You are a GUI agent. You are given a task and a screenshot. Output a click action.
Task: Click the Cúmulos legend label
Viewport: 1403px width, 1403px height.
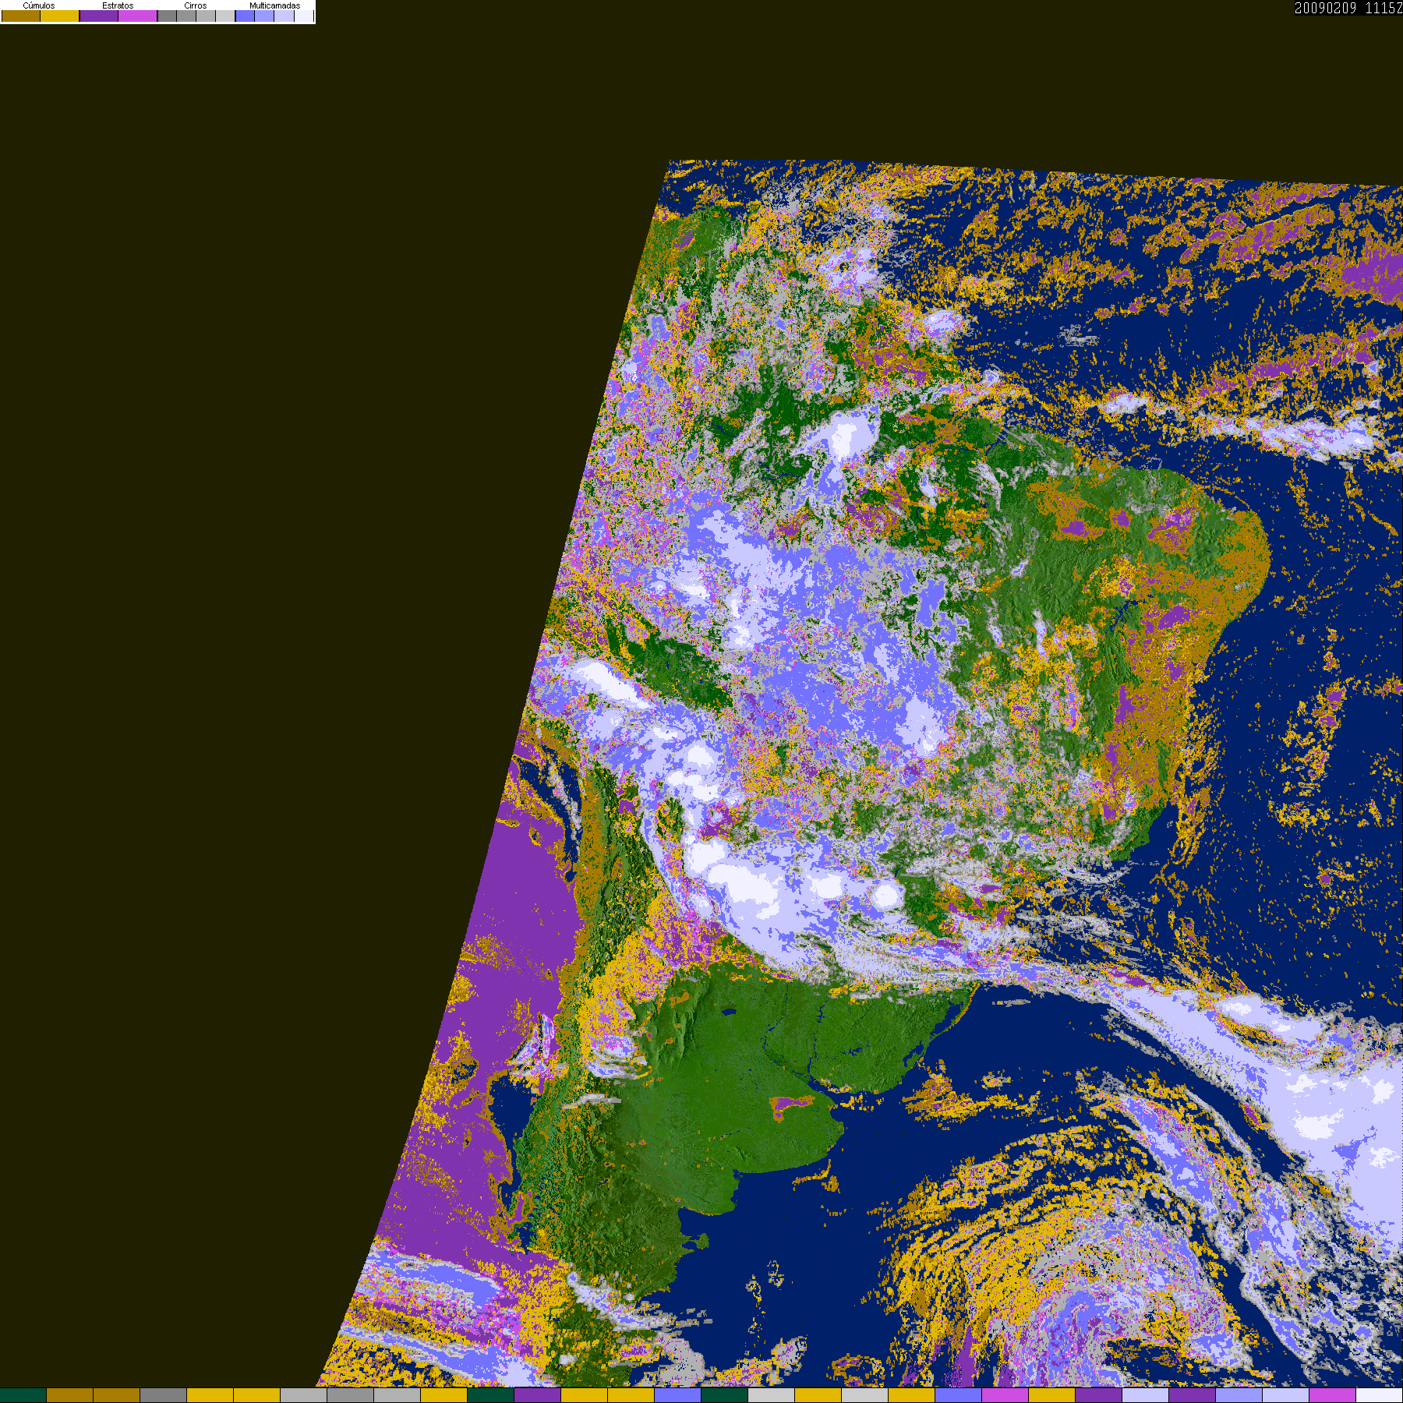click(39, 5)
